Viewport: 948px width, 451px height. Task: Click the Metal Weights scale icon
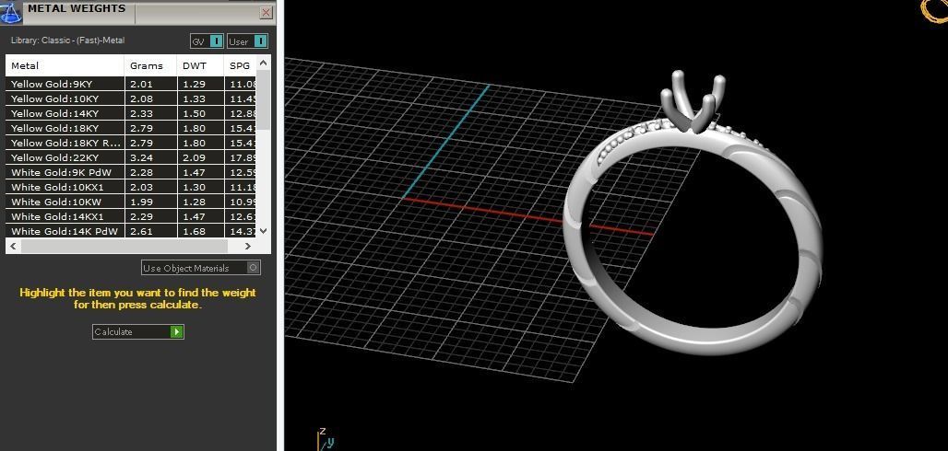11,12
